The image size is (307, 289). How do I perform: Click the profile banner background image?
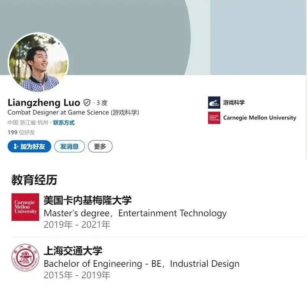tap(153, 38)
